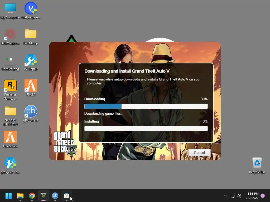
Task: Open network status tray icon
Action: pos(233,196)
